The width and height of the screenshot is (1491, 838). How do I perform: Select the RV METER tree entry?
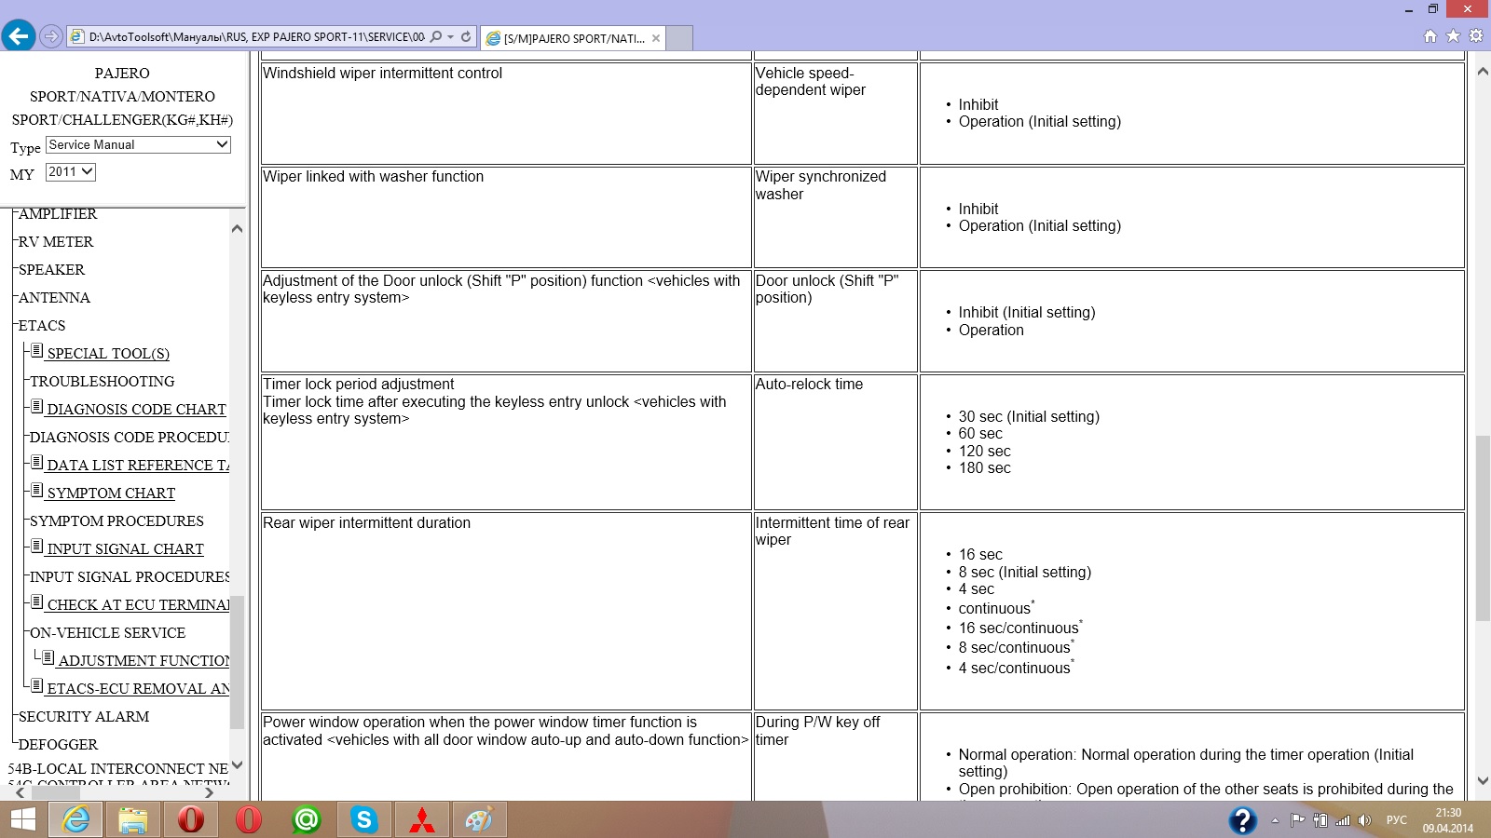click(x=55, y=241)
